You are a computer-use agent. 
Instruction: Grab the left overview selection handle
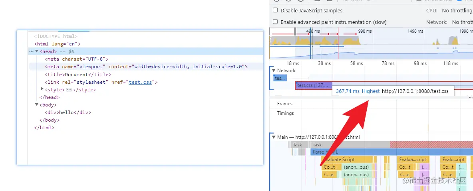click(x=295, y=32)
